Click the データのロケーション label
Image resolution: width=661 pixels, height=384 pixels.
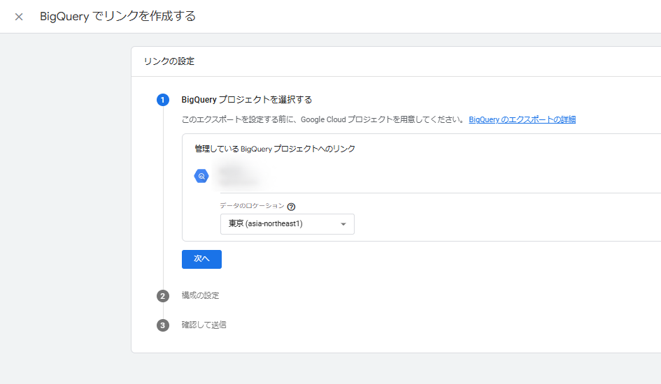coord(252,206)
